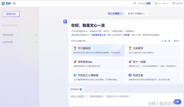Pick the 双十一战报 suggestion card

coord(153,64)
